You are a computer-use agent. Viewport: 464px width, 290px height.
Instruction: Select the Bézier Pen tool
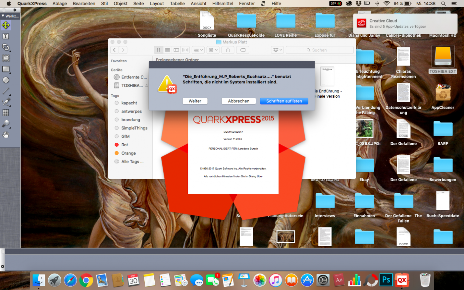click(6, 102)
